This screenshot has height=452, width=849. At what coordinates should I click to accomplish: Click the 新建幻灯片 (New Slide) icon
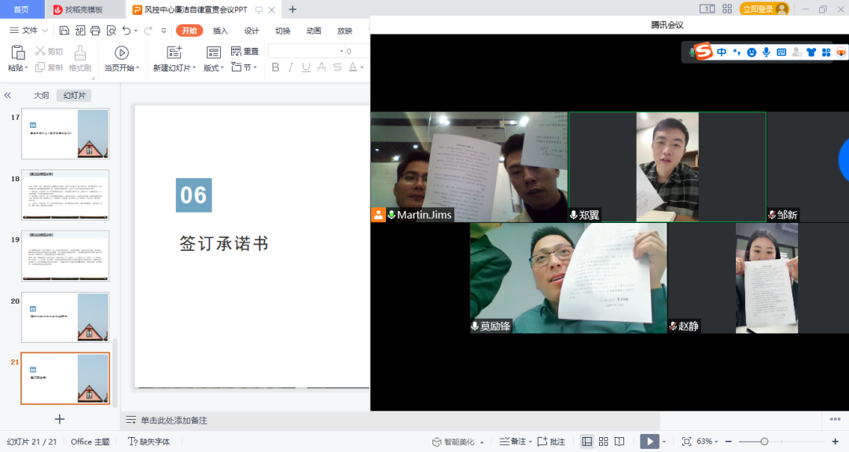coord(175,53)
